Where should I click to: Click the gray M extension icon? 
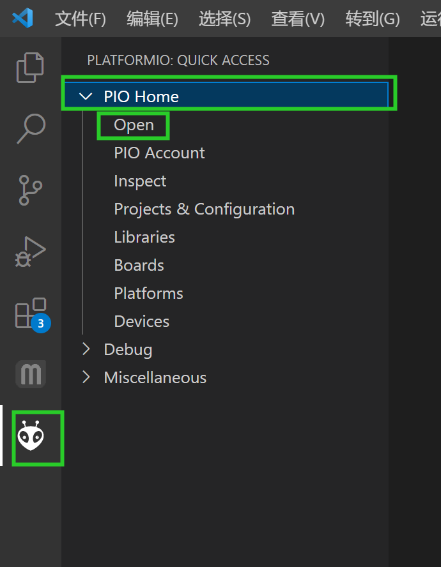(30, 374)
